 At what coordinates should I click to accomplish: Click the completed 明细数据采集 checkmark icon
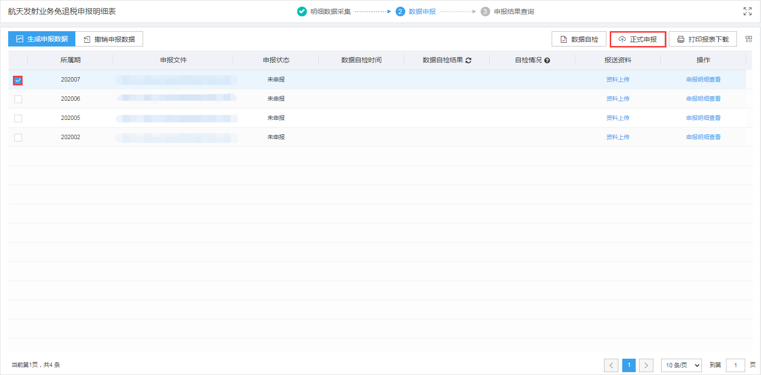[302, 12]
